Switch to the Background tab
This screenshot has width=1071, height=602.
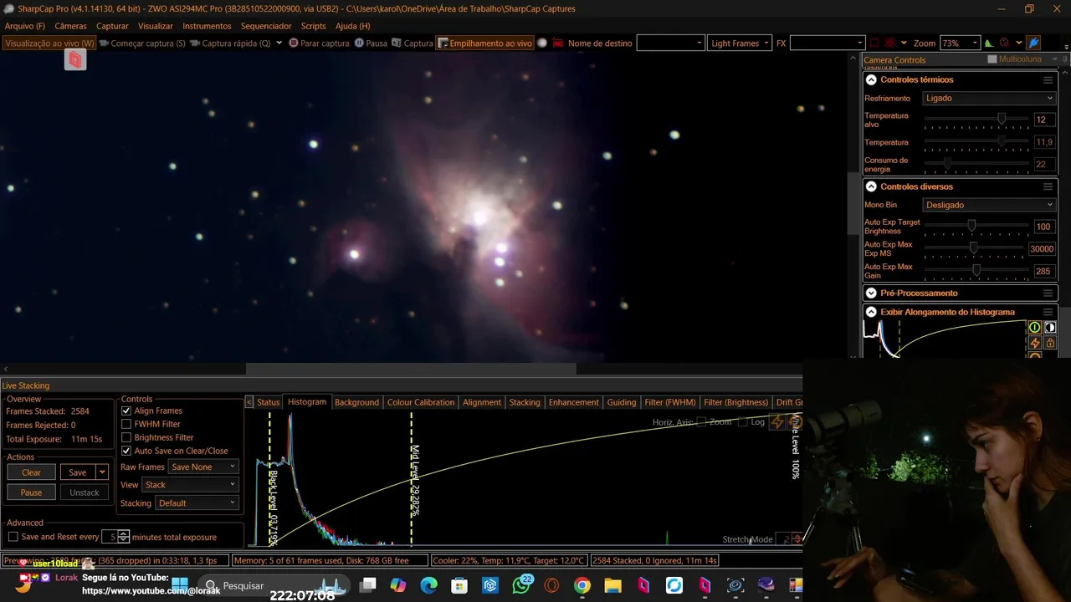point(356,402)
